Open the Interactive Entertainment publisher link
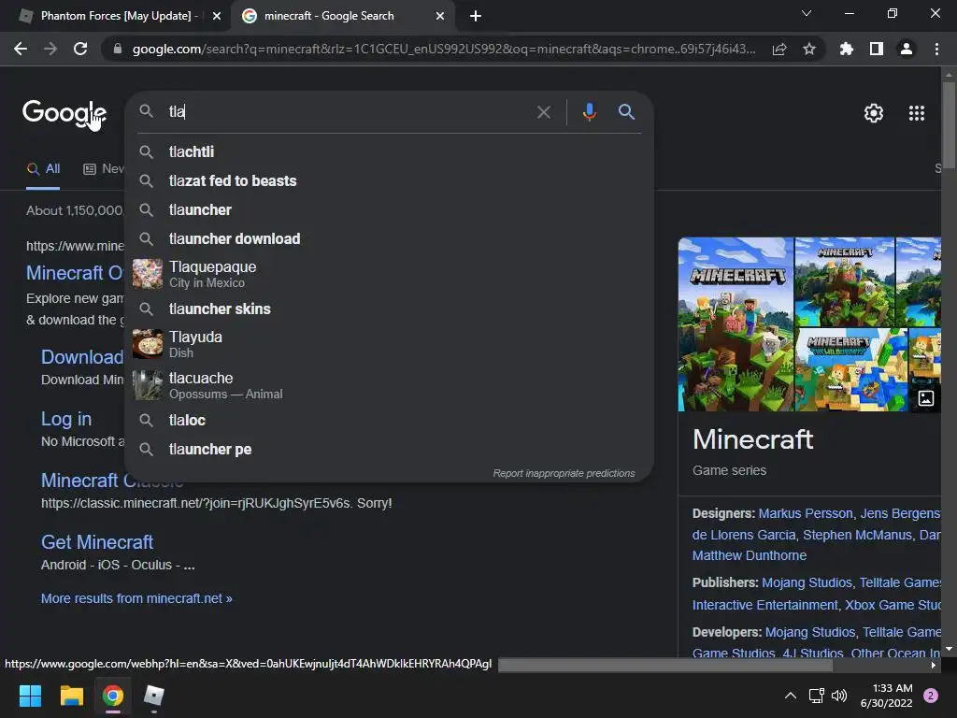This screenshot has height=718, width=957. click(x=764, y=605)
